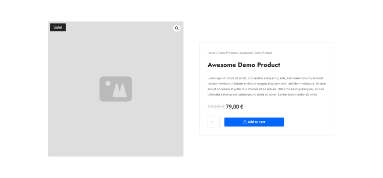Open Demo Products breadcrumb link
383x178 pixels.
coord(227,53)
